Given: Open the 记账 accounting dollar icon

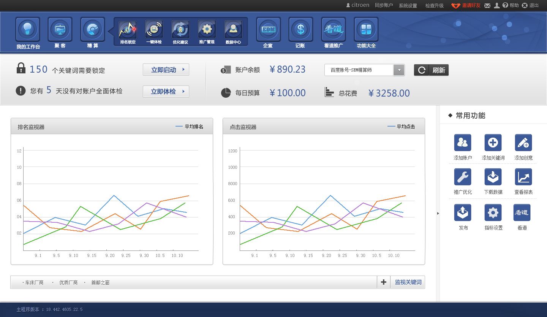Looking at the screenshot, I should (x=301, y=29).
